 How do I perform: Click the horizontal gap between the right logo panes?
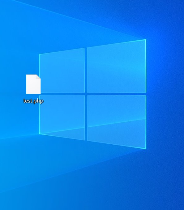[117, 94]
